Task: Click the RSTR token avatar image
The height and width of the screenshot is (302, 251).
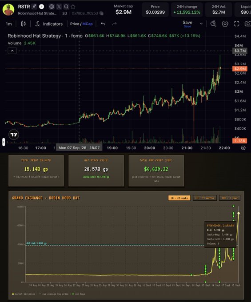Action: [8, 10]
